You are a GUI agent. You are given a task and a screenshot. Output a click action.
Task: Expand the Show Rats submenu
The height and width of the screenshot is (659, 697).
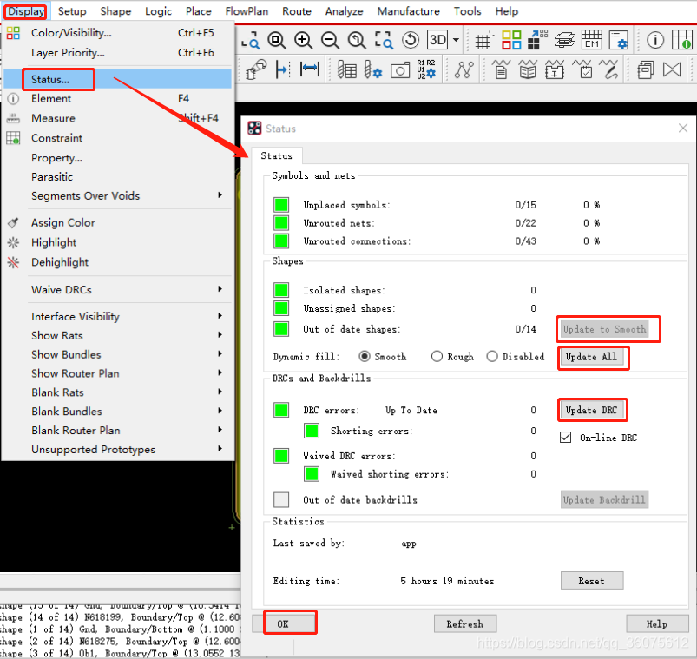[117, 335]
